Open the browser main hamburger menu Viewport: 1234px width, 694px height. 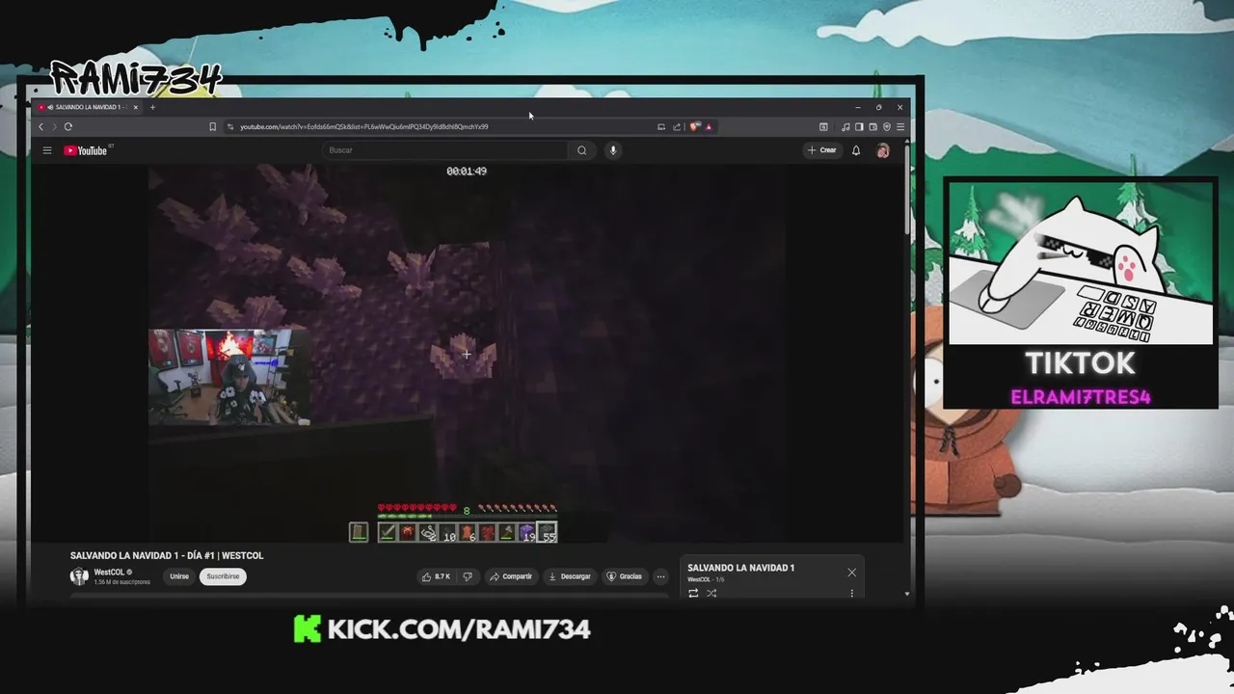(900, 126)
